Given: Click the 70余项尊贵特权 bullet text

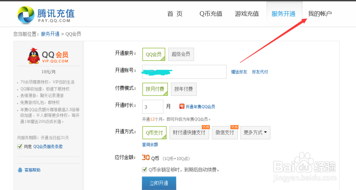Looking at the screenshot, I should pos(47,82).
